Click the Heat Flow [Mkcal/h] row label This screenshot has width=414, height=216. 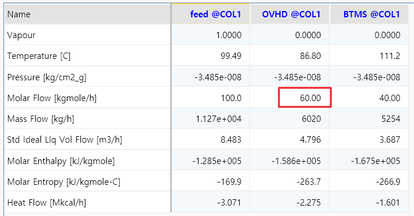(46, 203)
